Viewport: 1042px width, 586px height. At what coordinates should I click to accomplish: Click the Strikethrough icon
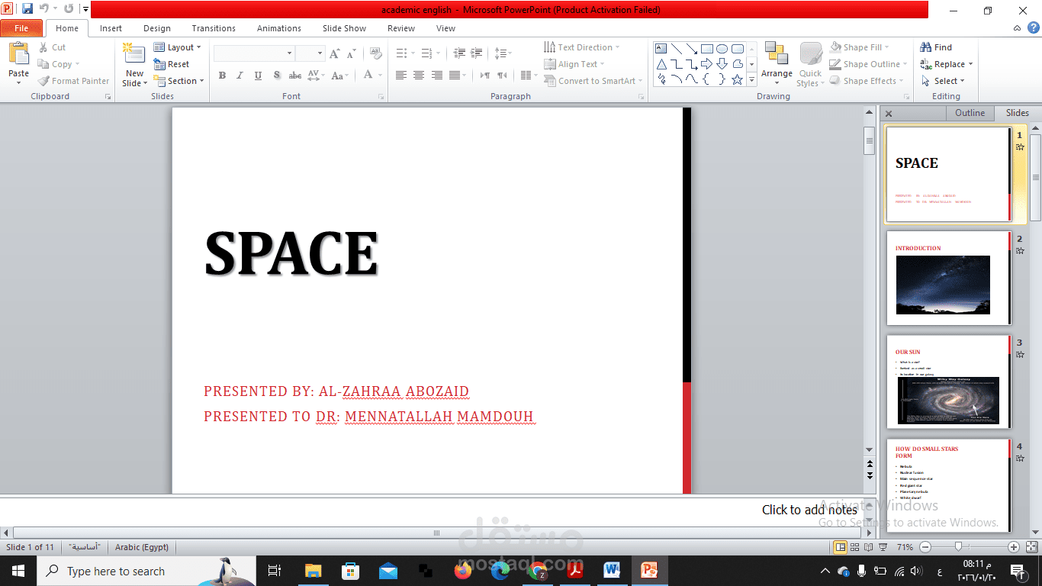(x=294, y=75)
